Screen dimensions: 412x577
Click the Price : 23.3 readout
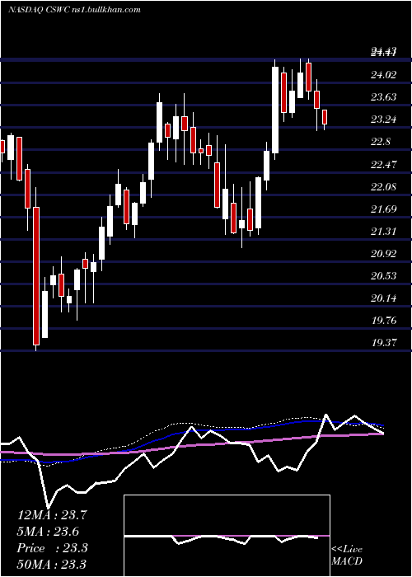[52, 548]
